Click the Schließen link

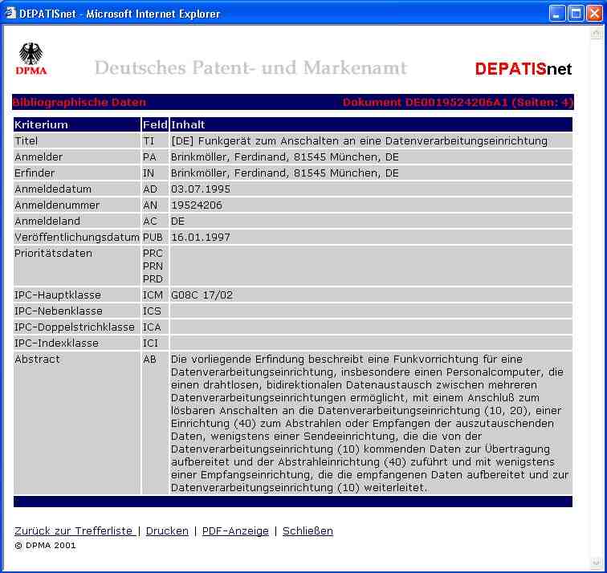[308, 531]
